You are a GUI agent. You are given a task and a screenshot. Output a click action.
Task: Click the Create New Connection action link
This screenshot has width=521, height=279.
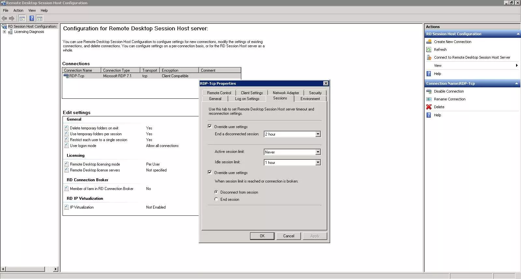[x=453, y=42]
